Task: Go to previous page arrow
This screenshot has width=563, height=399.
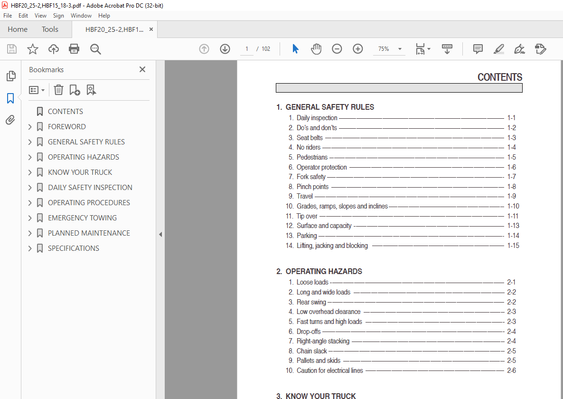Action: 204,49
